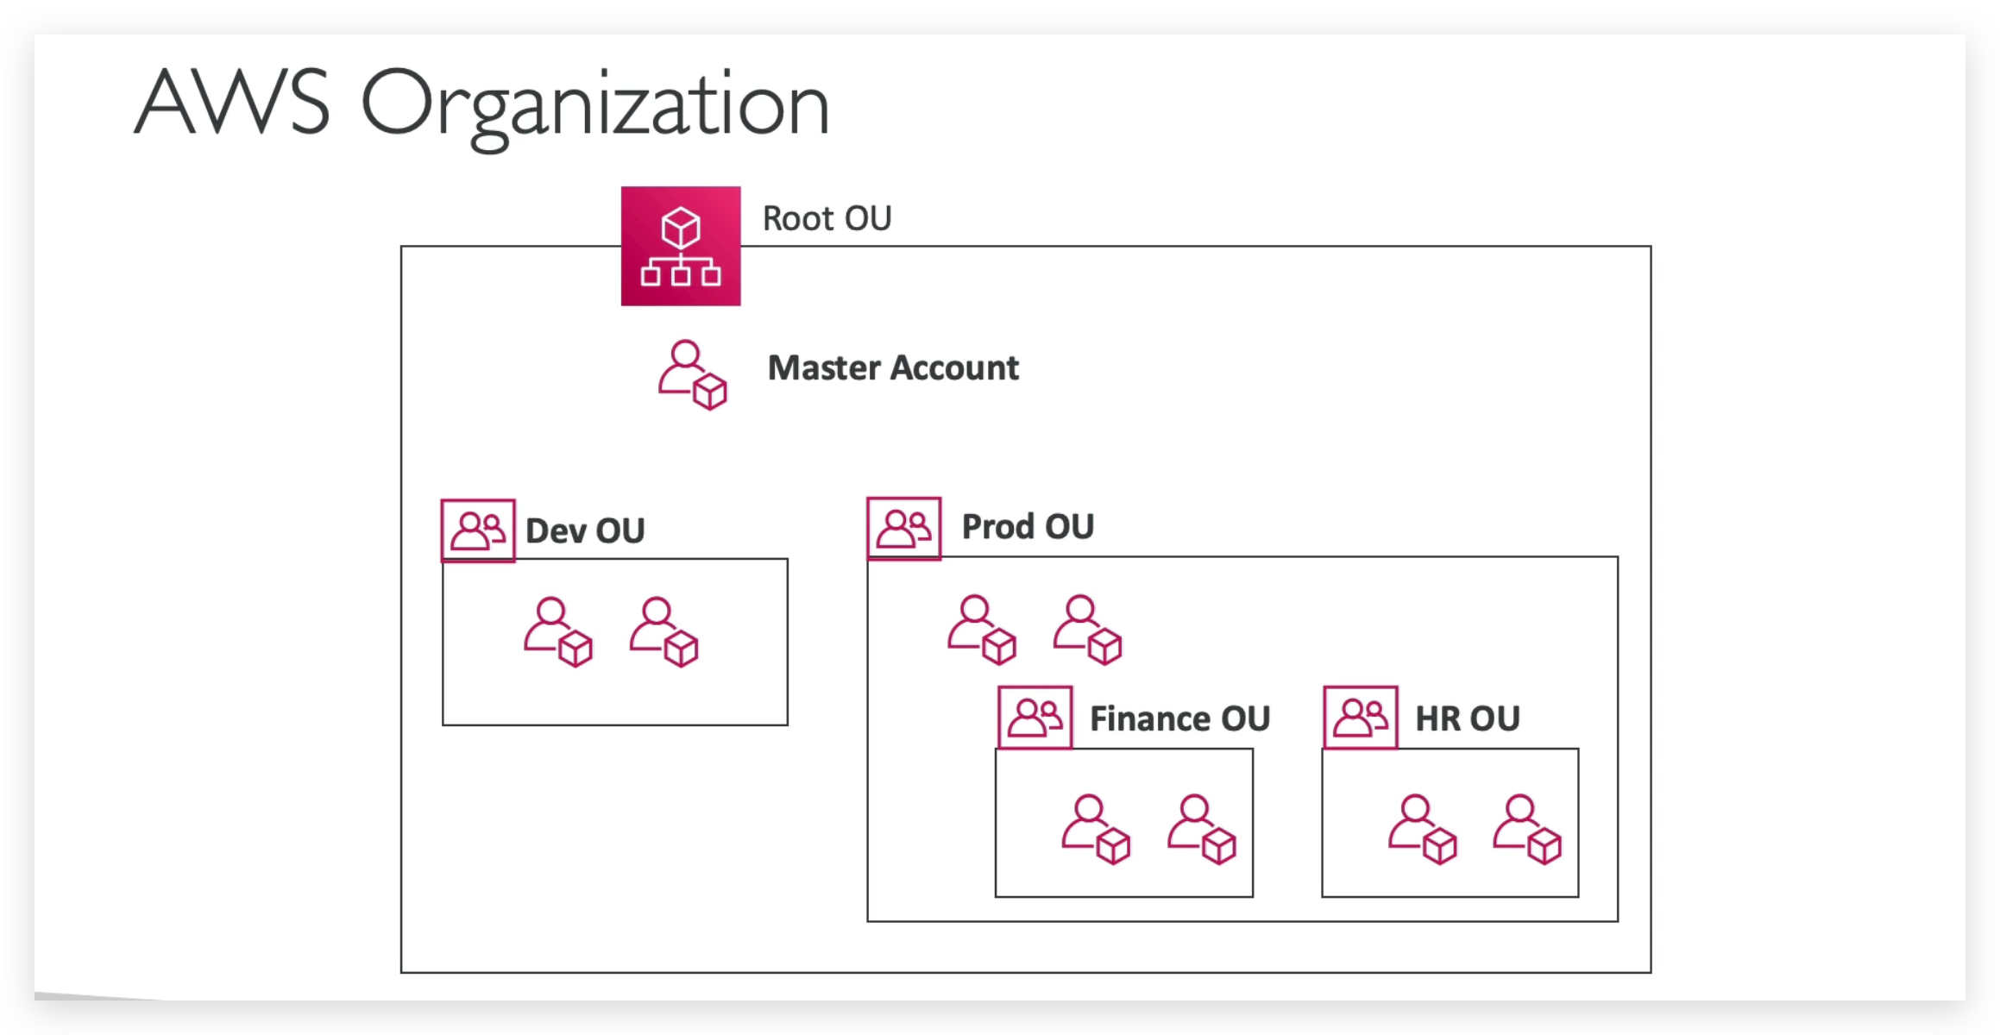Click the AWS Organizations pink service icon
The image size is (2000, 1035).
tap(681, 246)
